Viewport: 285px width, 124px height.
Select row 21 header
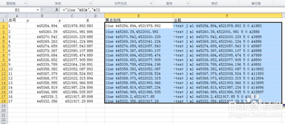click(x=4, y=115)
